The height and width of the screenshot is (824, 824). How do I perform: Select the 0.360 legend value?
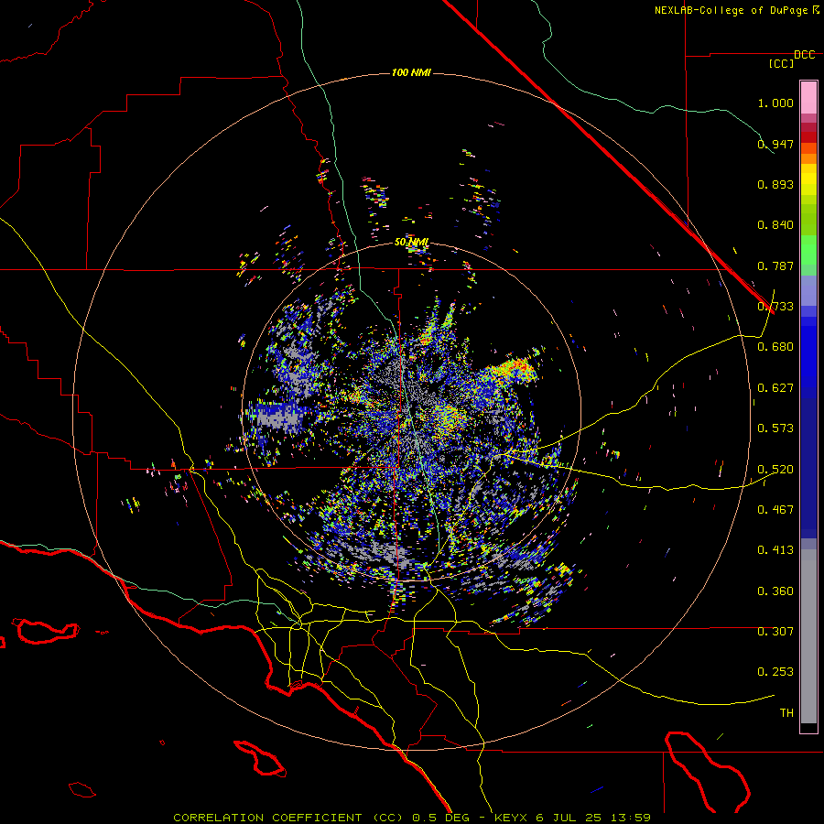coord(775,591)
